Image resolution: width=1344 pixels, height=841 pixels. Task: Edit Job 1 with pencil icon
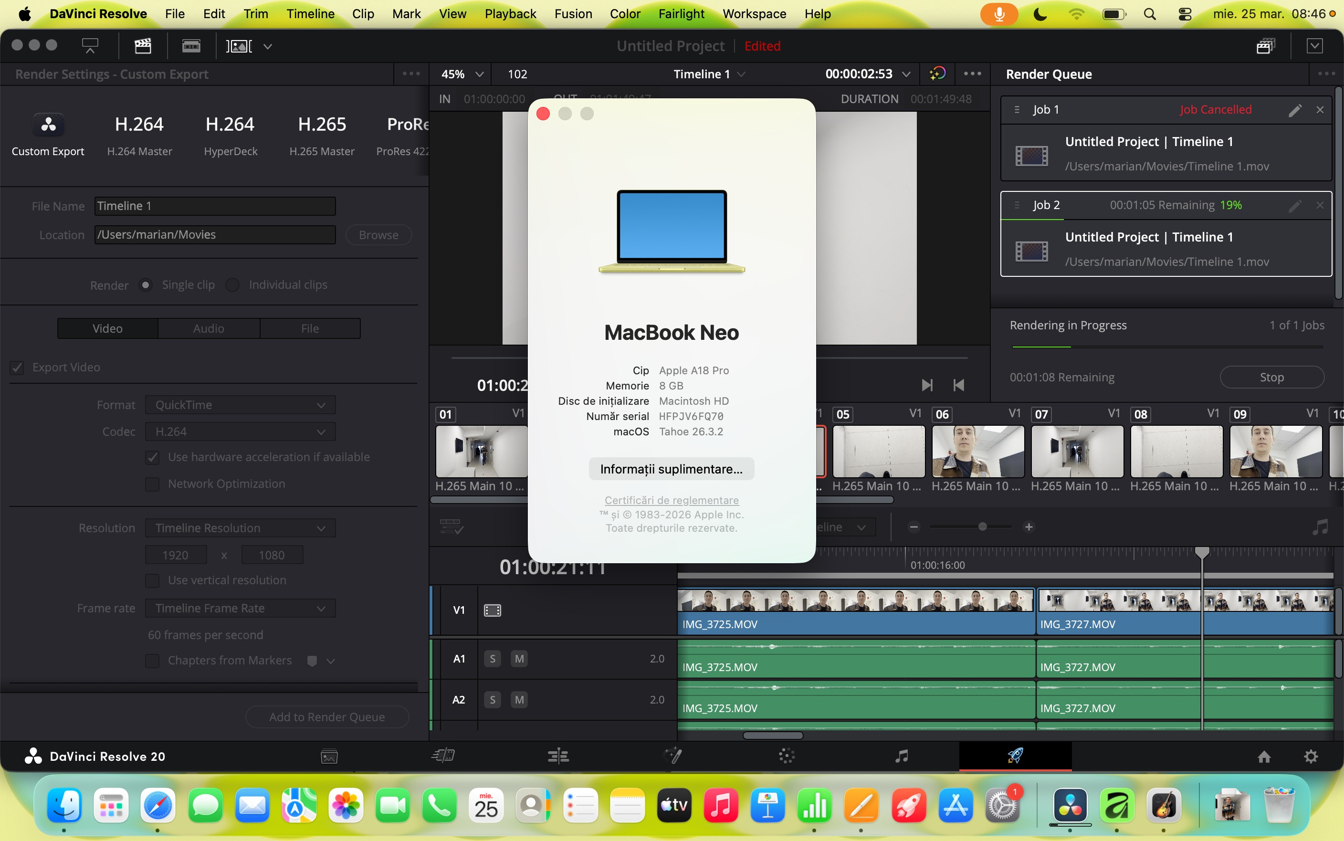1294,110
